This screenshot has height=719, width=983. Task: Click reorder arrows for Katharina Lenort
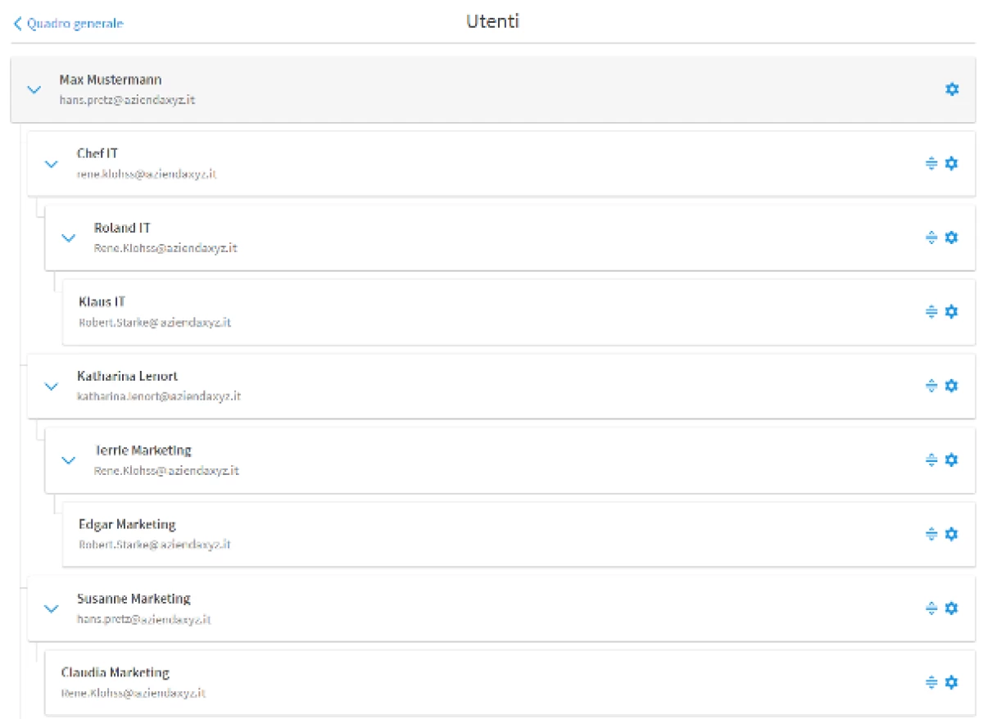coord(931,386)
